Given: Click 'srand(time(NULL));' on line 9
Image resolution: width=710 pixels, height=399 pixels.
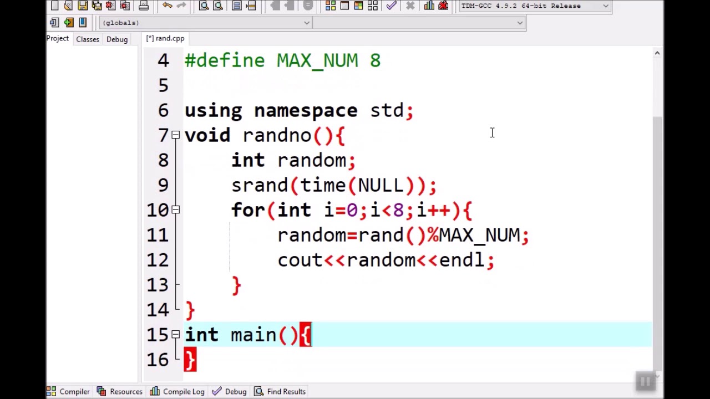Looking at the screenshot, I should (x=334, y=185).
